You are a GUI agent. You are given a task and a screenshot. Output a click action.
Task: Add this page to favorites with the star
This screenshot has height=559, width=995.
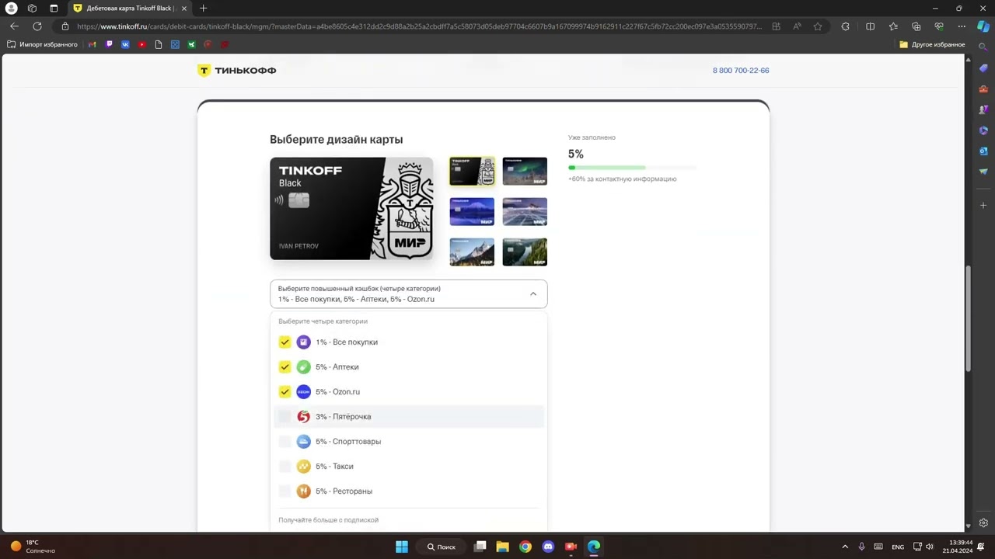click(x=818, y=26)
